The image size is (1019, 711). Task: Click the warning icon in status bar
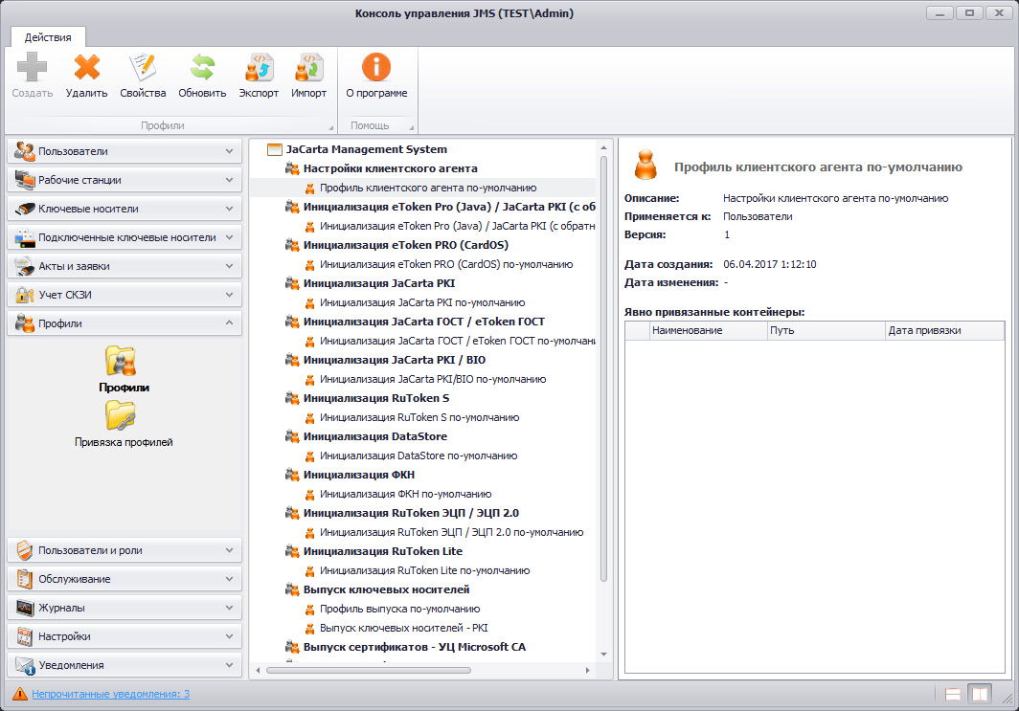point(20,694)
